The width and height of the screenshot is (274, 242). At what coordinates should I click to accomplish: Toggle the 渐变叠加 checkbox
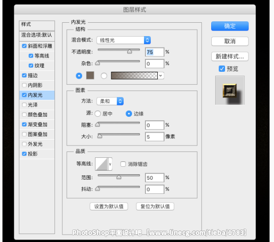(x=24, y=124)
